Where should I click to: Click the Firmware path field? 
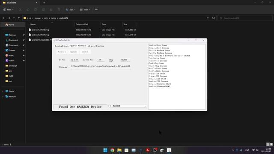101,66
